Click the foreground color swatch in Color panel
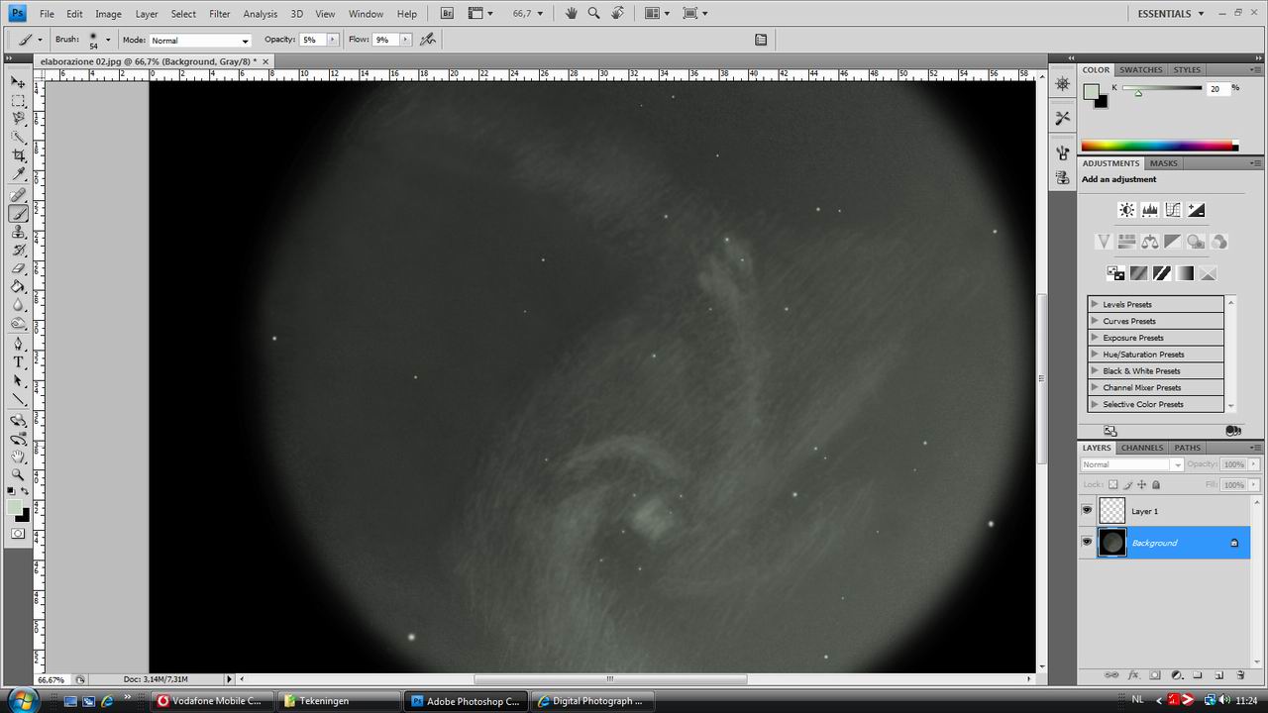The width and height of the screenshot is (1268, 713). click(1091, 91)
